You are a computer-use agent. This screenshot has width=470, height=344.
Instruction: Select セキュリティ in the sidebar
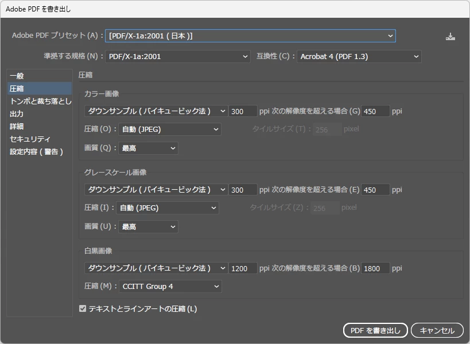(40, 139)
